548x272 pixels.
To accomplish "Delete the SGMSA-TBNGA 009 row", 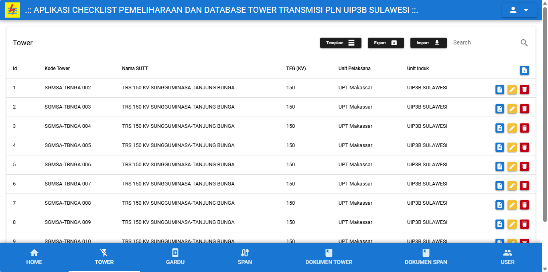I will [524, 224].
